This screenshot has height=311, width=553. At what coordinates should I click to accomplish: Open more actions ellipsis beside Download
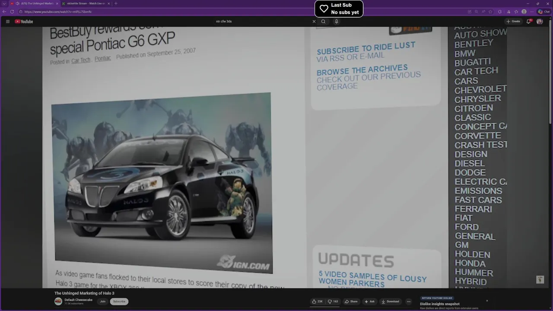pos(408,301)
